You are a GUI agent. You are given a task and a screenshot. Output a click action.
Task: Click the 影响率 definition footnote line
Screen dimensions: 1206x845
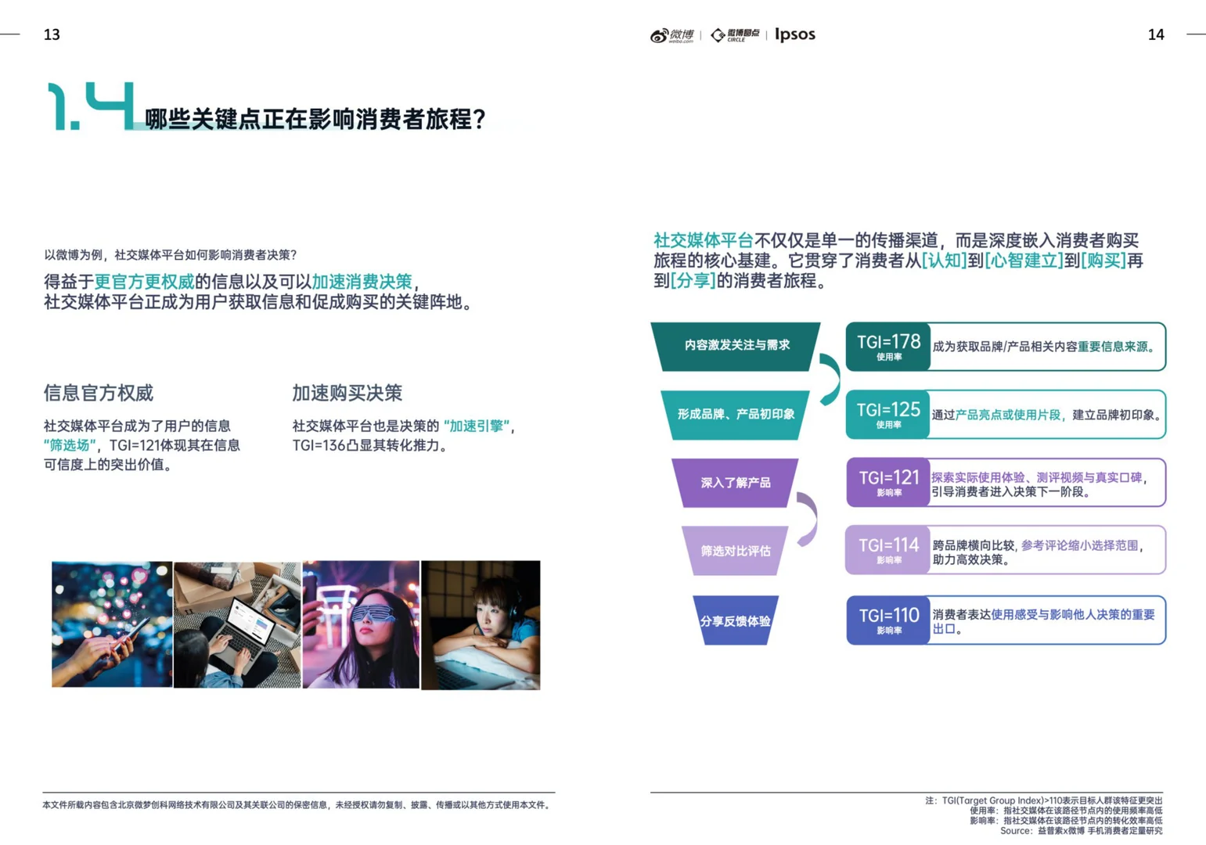[x=1066, y=821]
